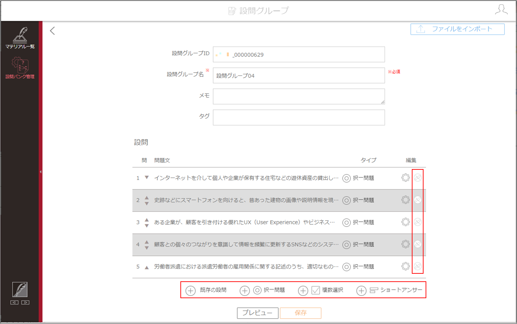Image resolution: width=517 pixels, height=324 pixels.
Task: Go back with the left chevron arrow
Action: pos(52,31)
